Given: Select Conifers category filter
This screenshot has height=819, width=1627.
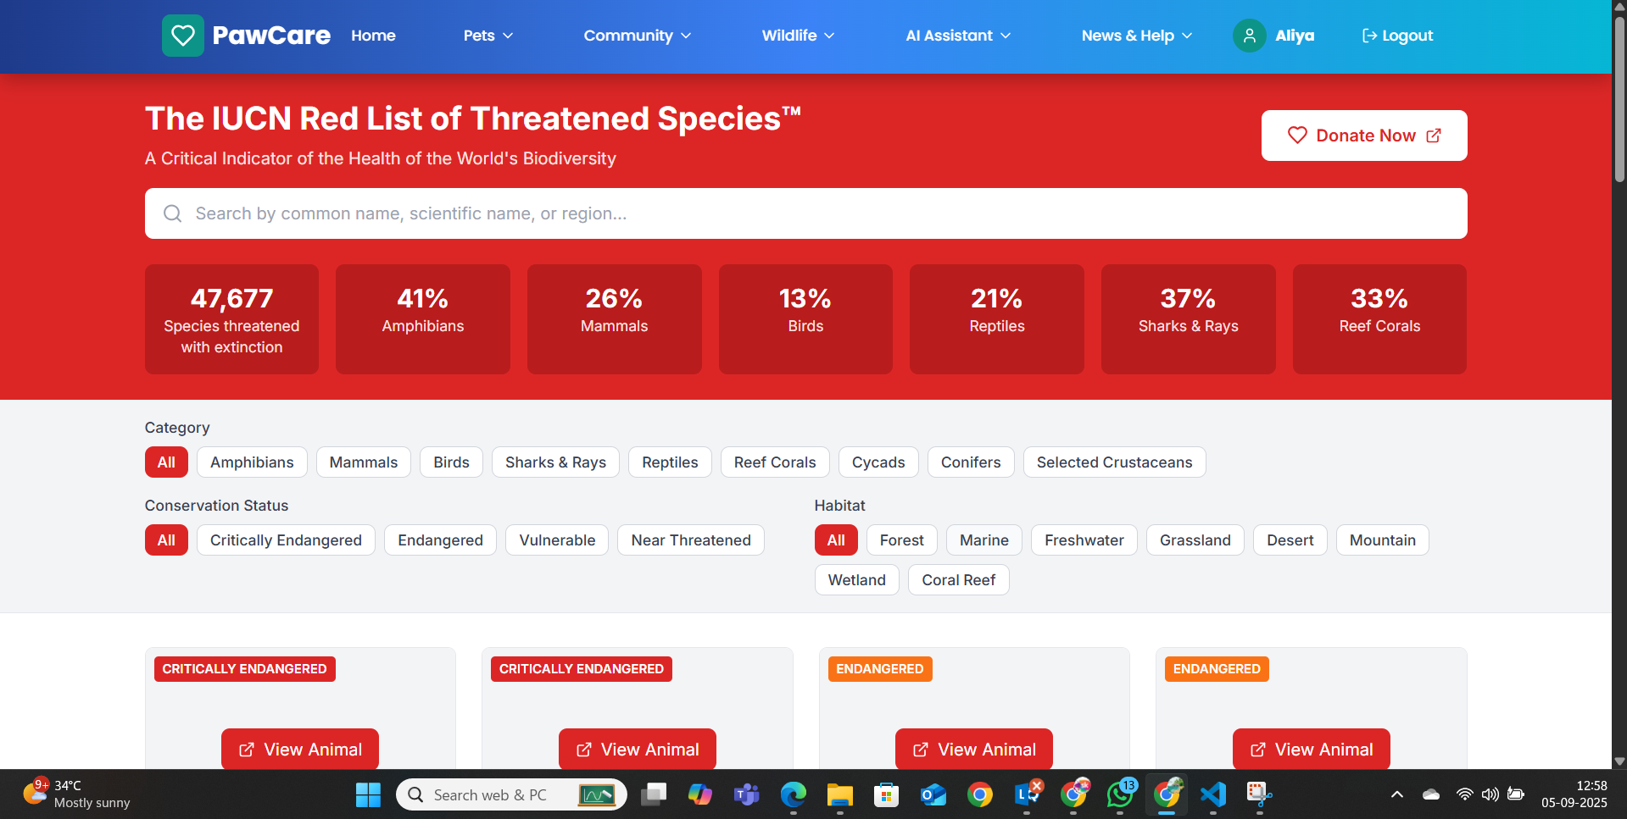Looking at the screenshot, I should tap(971, 462).
